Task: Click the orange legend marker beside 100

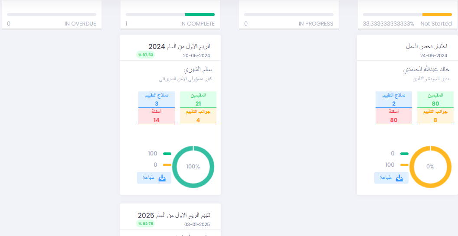Action: 404,165
